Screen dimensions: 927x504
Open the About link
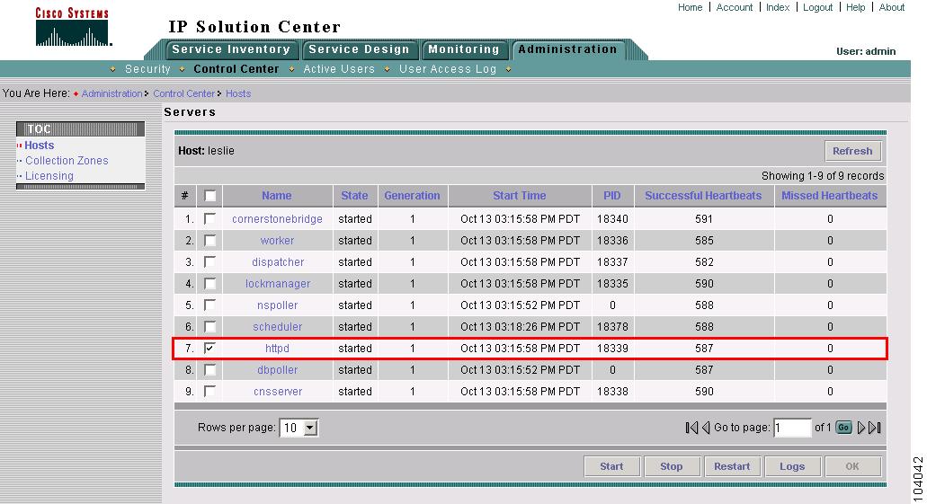click(x=892, y=7)
